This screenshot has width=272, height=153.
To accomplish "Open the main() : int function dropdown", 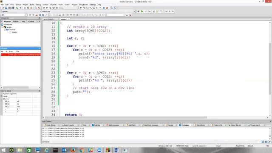I will [x=134, y=11].
